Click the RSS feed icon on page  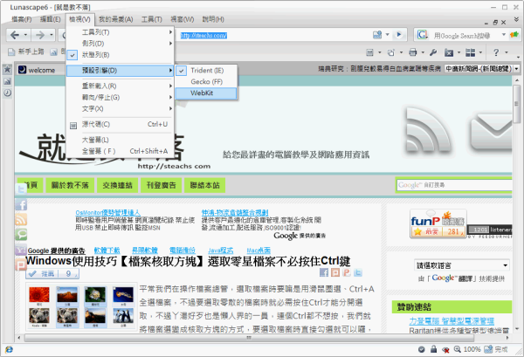21,218
